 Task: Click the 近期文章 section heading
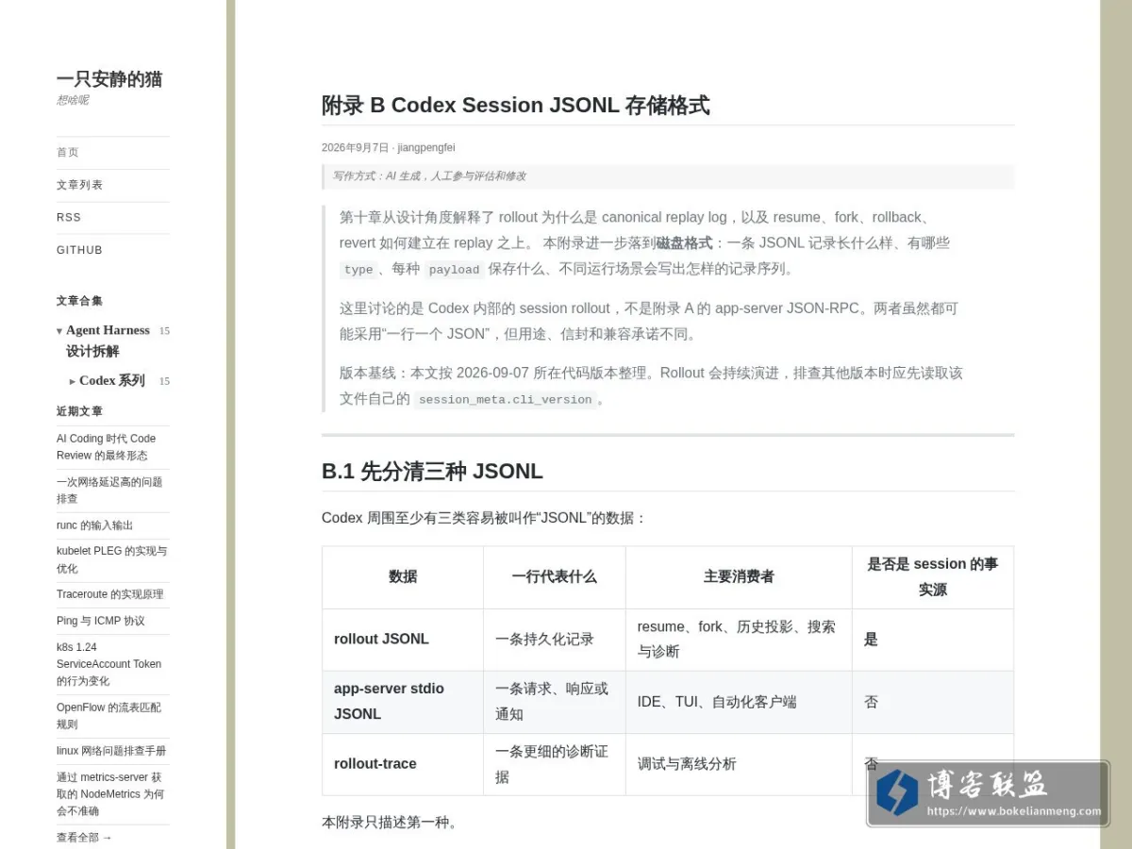(x=79, y=411)
